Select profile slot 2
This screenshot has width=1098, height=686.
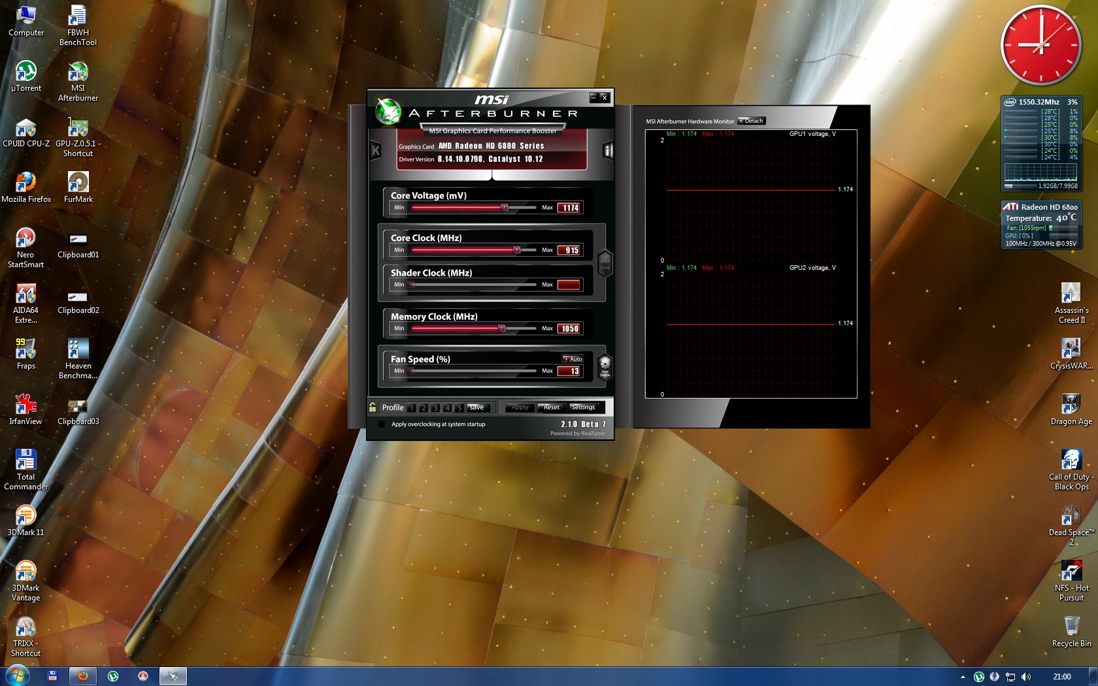tap(424, 408)
